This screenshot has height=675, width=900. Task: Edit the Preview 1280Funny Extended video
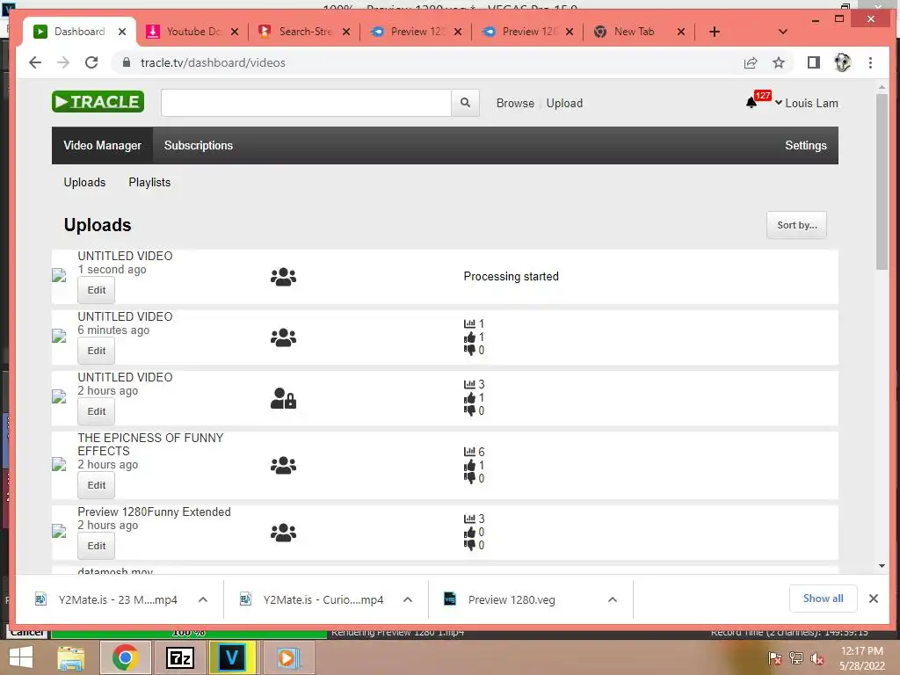[x=97, y=546]
